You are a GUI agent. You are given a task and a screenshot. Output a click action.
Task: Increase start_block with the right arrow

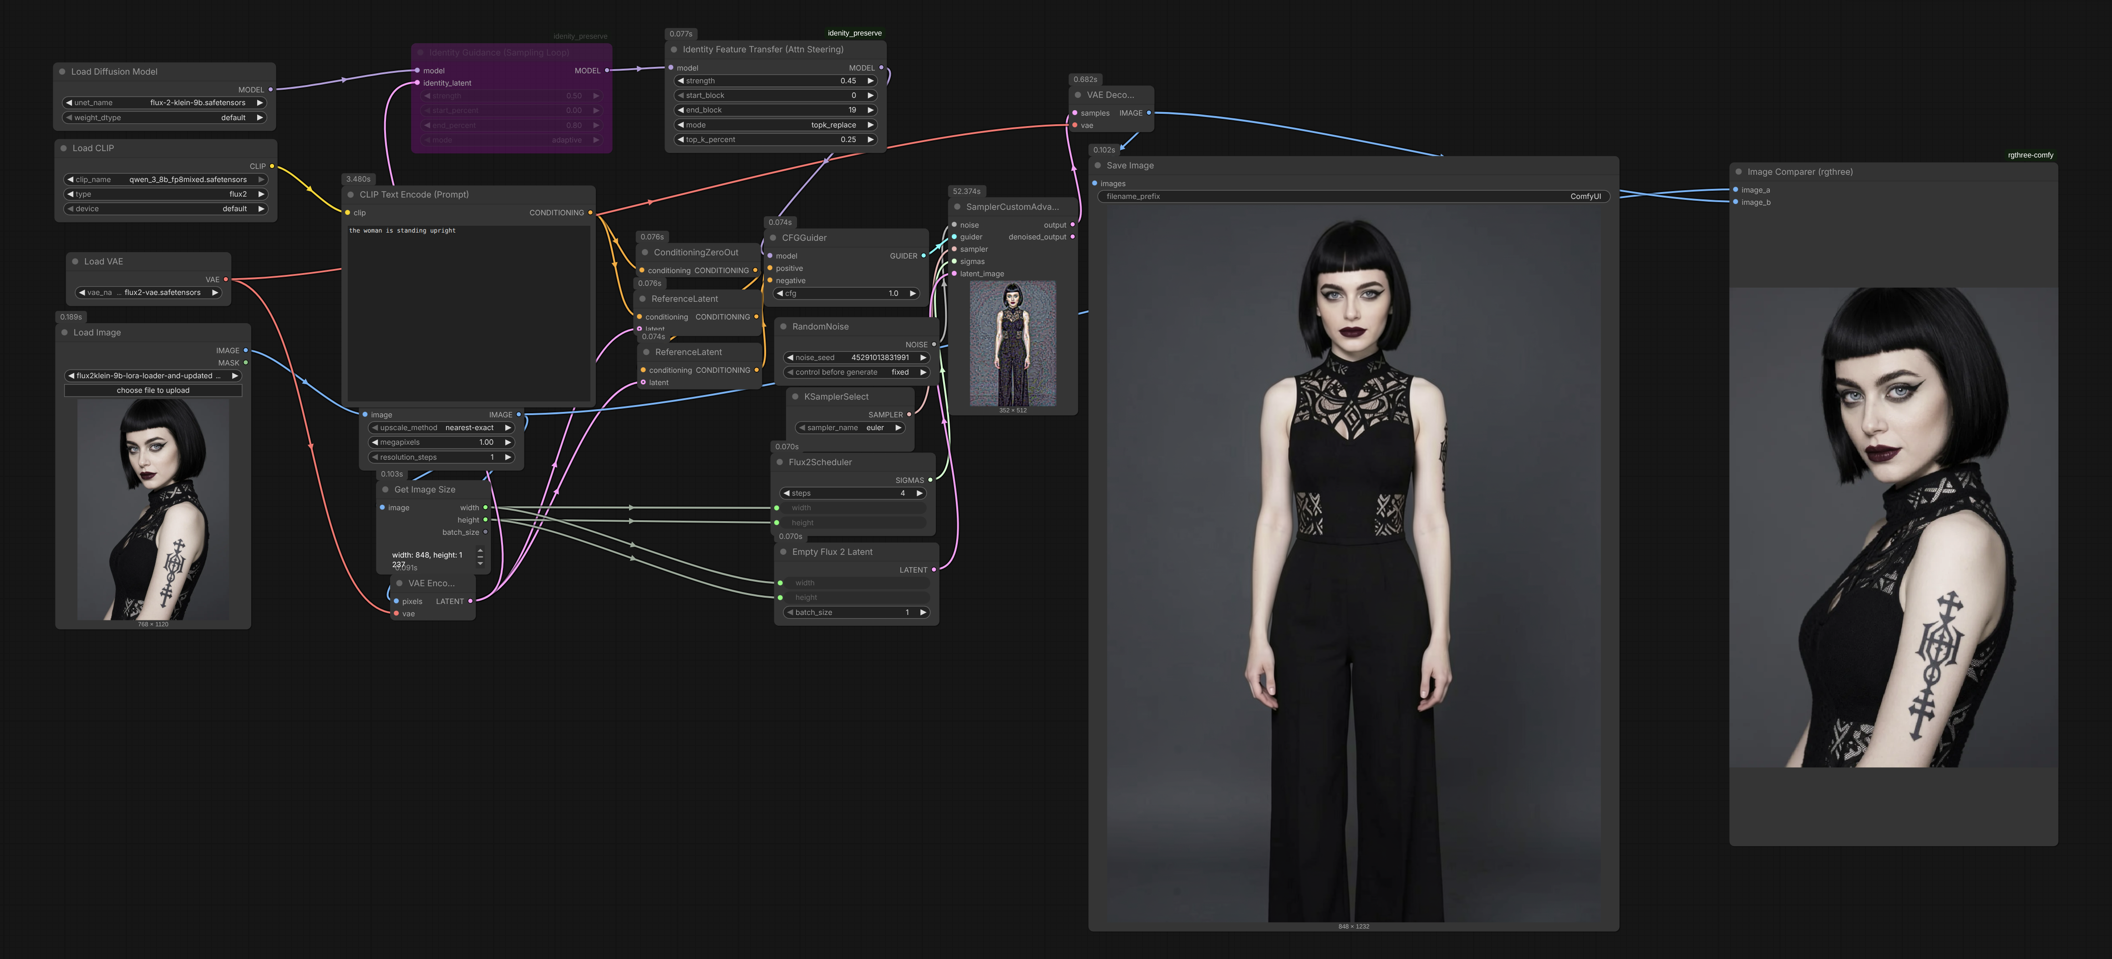point(871,96)
